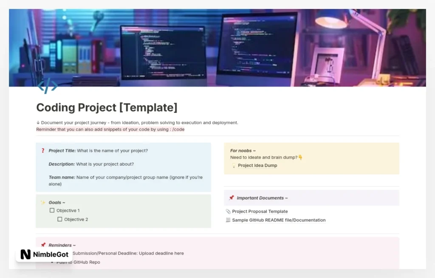The image size is (435, 278).
Task: Click the red question mark callout icon
Action: tap(43, 151)
